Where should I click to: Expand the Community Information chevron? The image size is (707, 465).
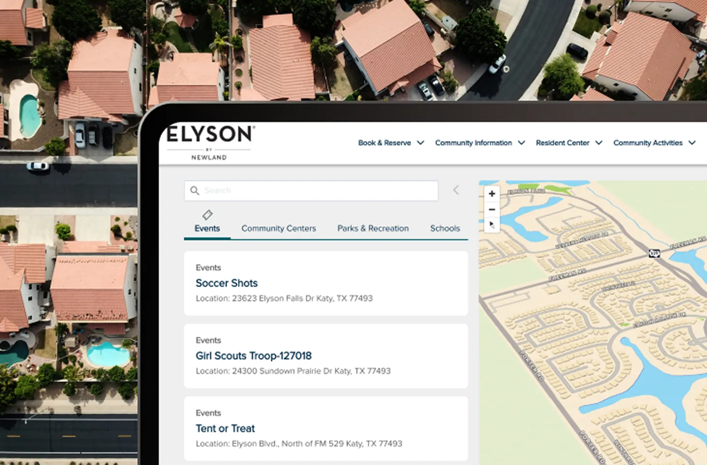point(521,143)
